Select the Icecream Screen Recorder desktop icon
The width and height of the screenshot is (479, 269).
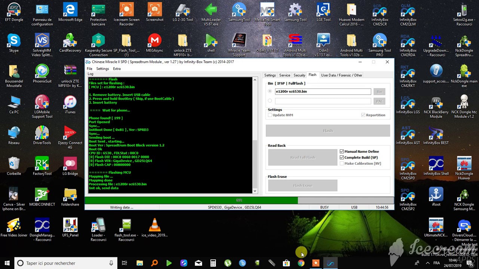[126, 15]
